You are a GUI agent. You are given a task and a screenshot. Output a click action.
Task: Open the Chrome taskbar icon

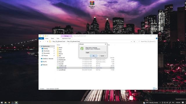tap(9, 103)
